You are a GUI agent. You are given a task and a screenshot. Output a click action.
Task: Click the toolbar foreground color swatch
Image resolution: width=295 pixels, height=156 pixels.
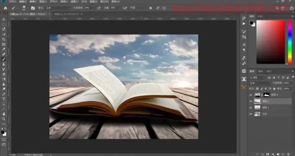coord(3,132)
